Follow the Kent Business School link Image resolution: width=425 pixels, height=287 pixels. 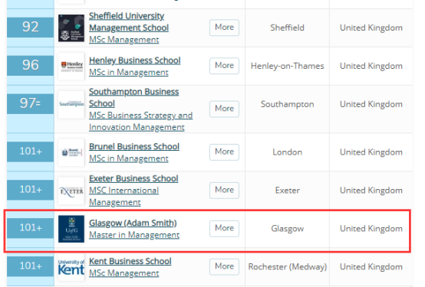tap(130, 261)
